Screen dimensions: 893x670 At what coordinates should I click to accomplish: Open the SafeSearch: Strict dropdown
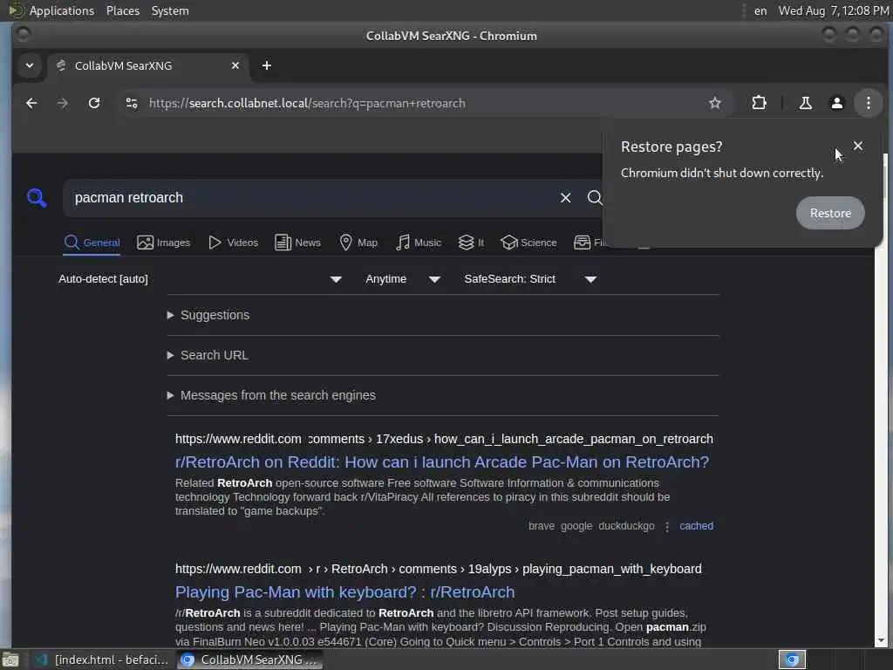click(x=530, y=279)
